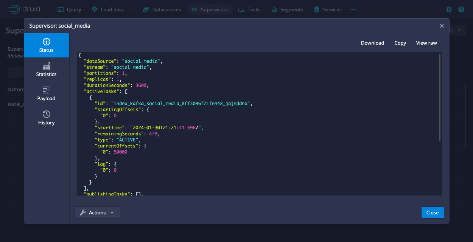This screenshot has width=473, height=242.
Task: Switch to the Tasks view
Action: [x=249, y=9]
